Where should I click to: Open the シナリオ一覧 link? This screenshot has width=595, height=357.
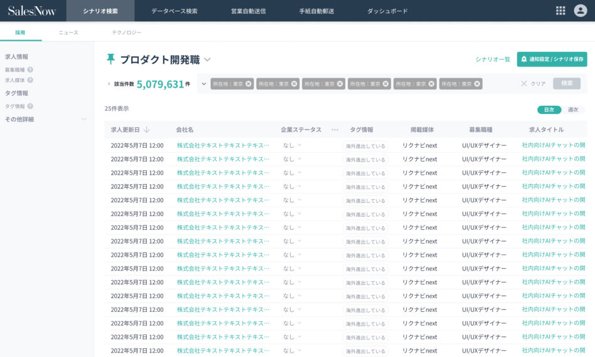click(493, 59)
